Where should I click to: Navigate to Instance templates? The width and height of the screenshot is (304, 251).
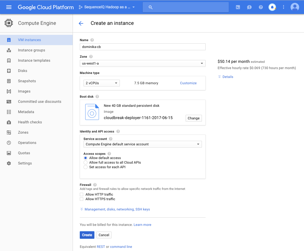34,61
